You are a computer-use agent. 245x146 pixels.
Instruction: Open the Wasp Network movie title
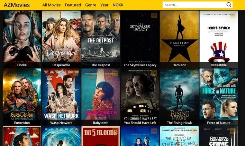[x=61, y=123]
